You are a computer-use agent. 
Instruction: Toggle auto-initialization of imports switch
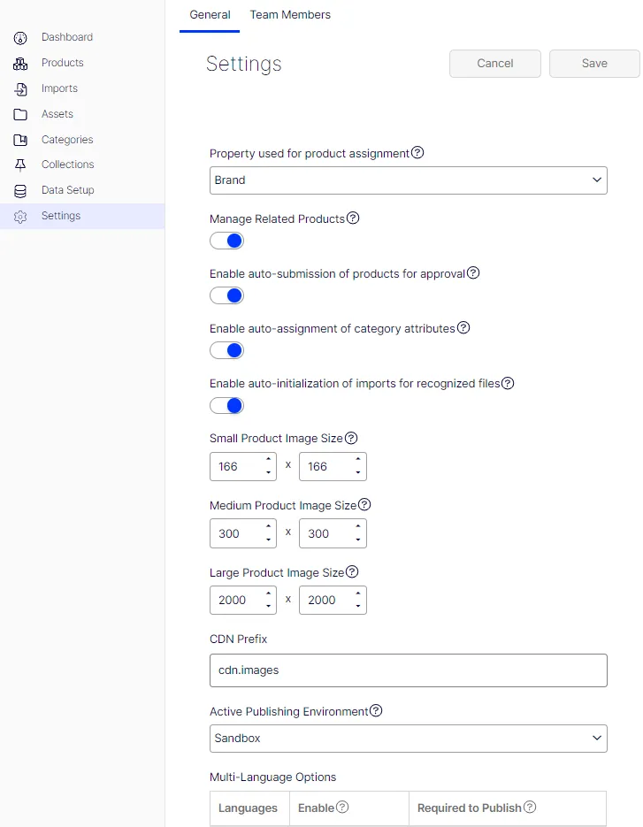(226, 406)
